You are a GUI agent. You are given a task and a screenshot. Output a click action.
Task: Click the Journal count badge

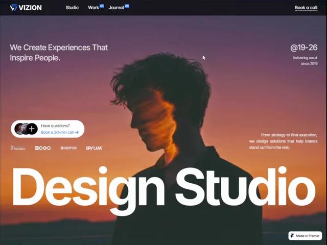(x=127, y=6)
